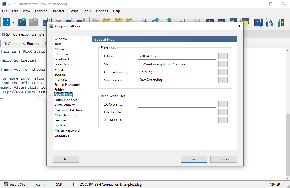The height and width of the screenshot is (188, 290).
Task: Open the View menu
Action: 27,11
